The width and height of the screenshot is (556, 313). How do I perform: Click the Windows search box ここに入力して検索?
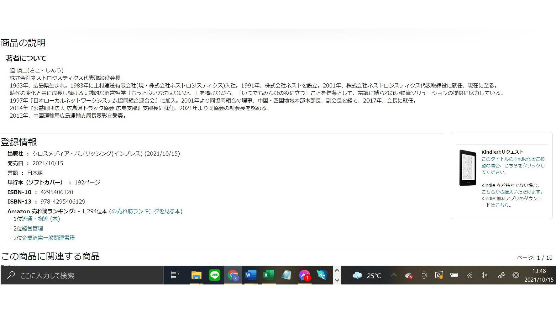click(x=82, y=275)
